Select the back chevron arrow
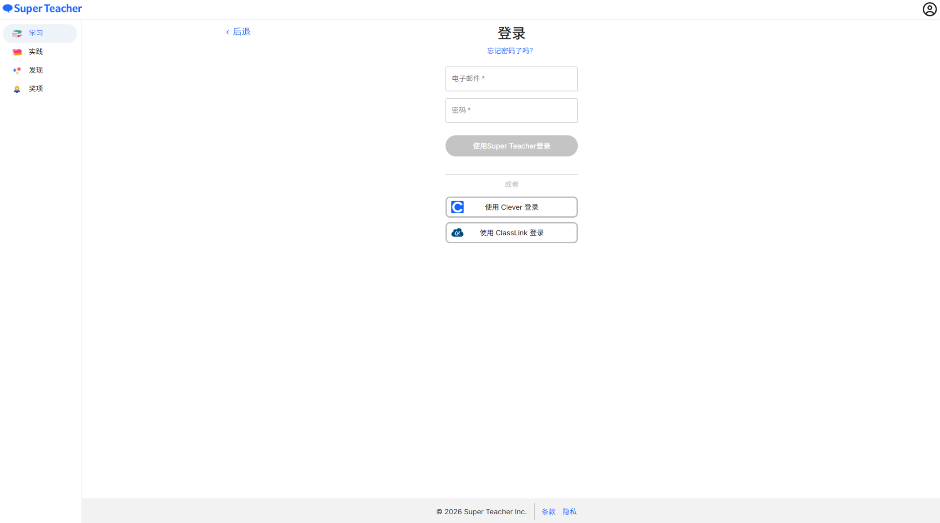Image resolution: width=940 pixels, height=523 pixels. 227,31
